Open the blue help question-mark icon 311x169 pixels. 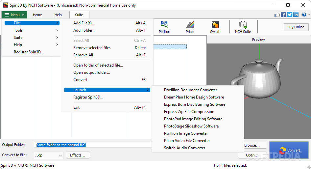coord(304,14)
